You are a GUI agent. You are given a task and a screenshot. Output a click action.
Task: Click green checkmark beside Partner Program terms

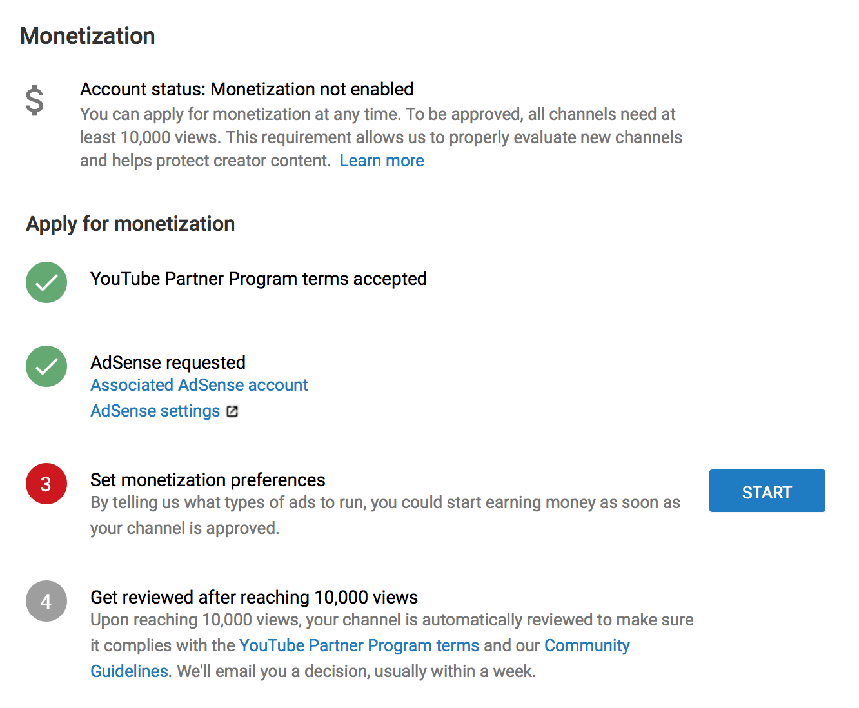tap(46, 282)
